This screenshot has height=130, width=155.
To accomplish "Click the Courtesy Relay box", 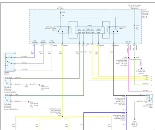I will (113, 30).
